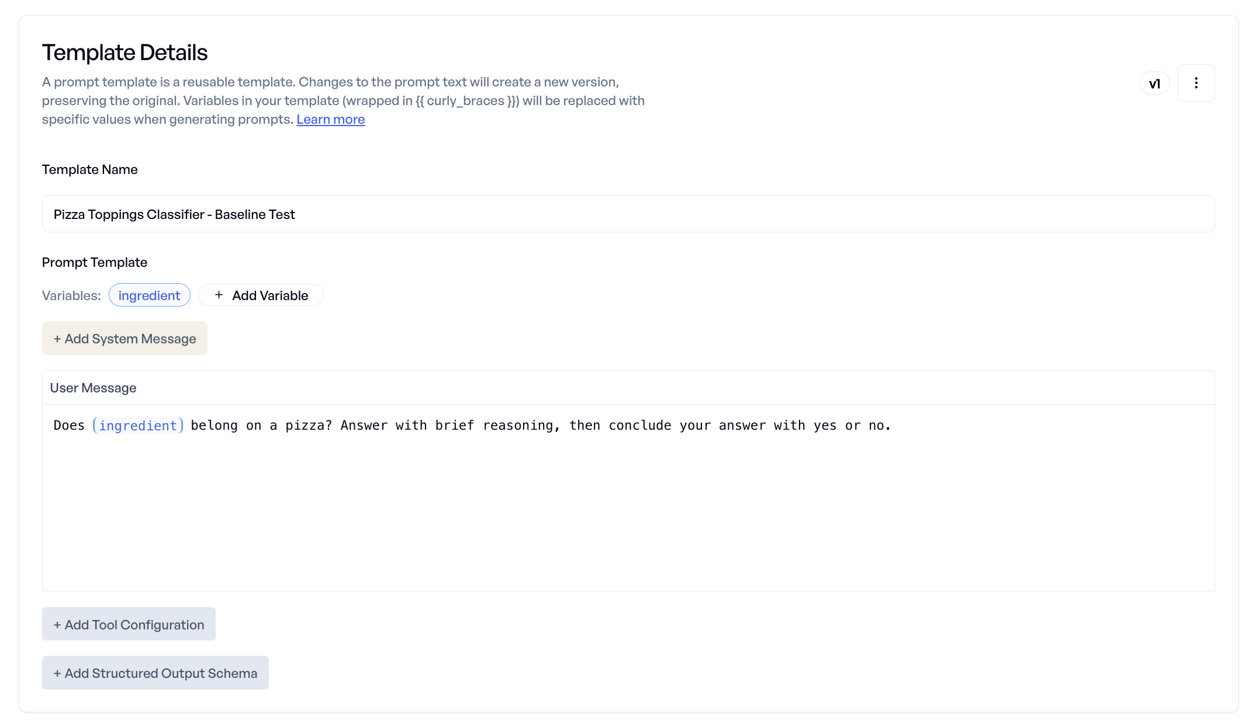Select the inline ingredient token in prompt
Image resolution: width=1259 pixels, height=724 pixels.
tap(138, 426)
